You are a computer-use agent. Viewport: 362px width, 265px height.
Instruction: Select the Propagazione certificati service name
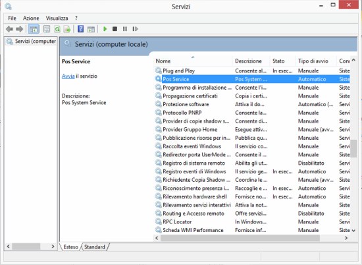click(x=190, y=96)
